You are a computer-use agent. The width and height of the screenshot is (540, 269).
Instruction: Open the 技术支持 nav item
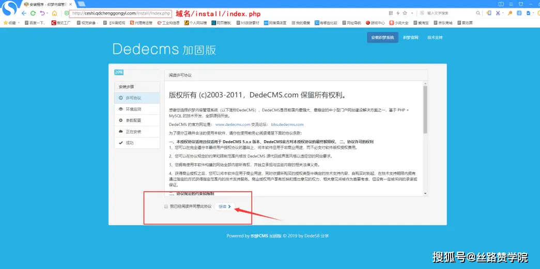(x=435, y=38)
